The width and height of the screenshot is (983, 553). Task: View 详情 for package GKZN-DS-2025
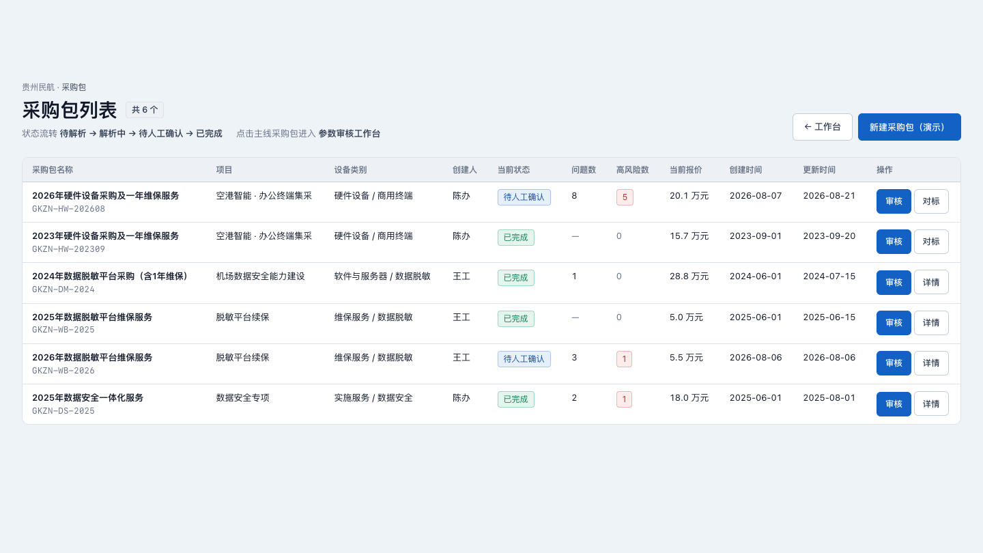931,403
